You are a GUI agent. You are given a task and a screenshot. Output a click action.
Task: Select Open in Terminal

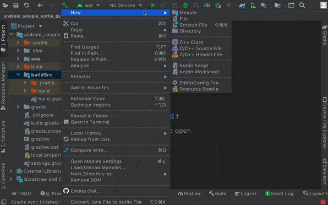(x=116, y=122)
